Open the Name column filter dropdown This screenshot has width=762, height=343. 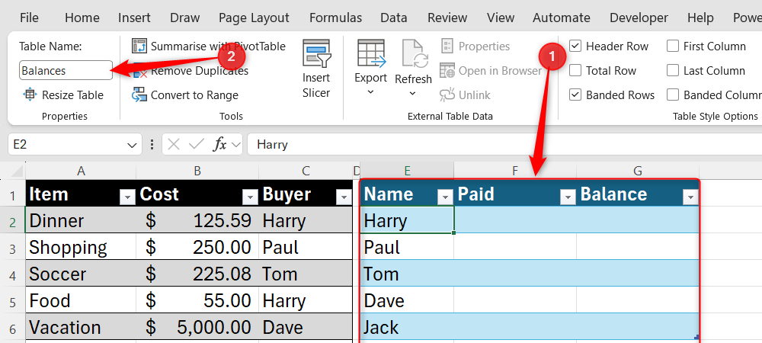pos(445,197)
